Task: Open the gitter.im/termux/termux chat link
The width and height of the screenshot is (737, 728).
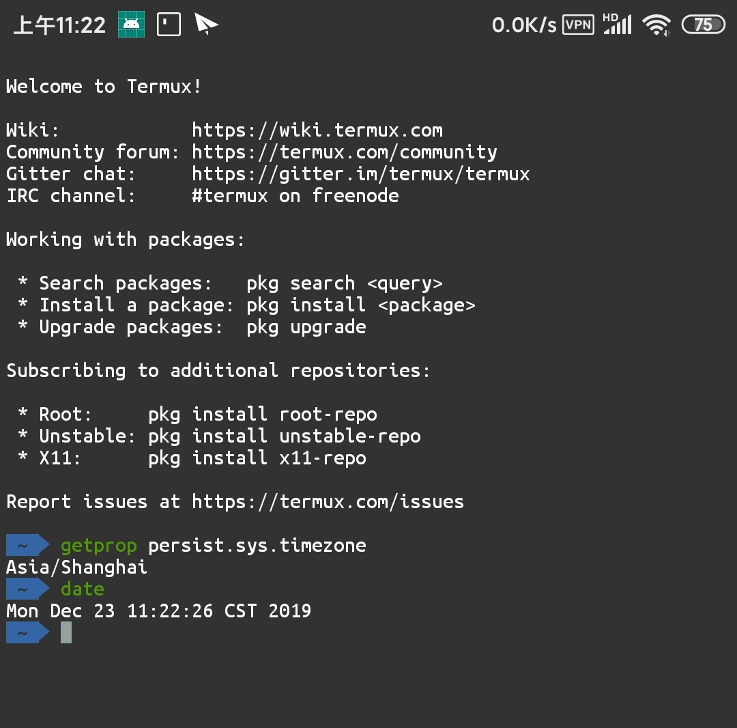Action: point(361,174)
